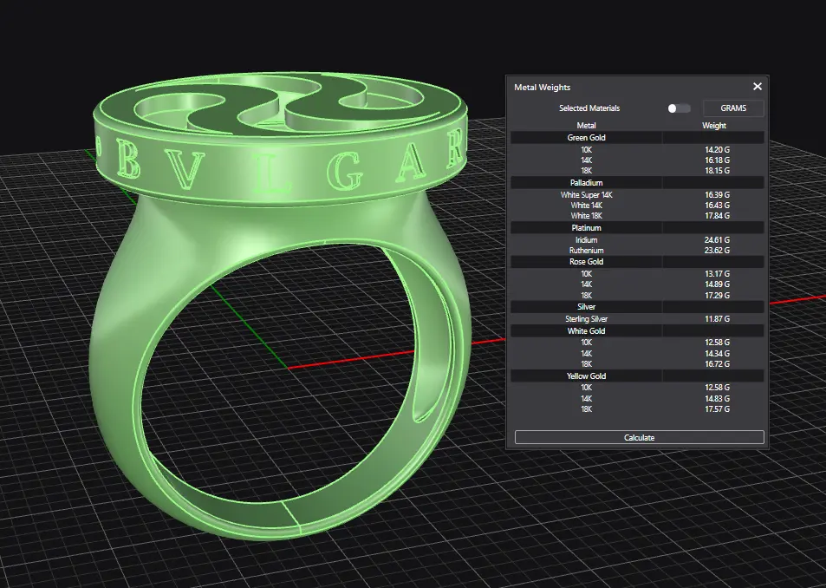The image size is (826, 588).
Task: Click the White Gold category header
Action: pos(586,331)
